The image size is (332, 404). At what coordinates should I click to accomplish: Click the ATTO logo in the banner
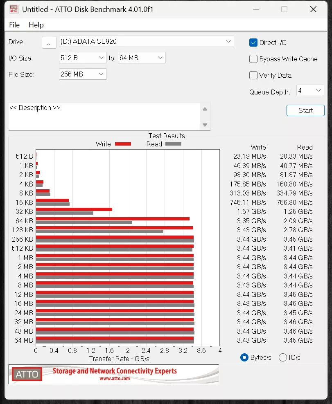click(27, 374)
